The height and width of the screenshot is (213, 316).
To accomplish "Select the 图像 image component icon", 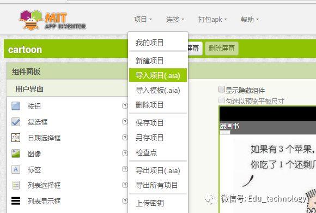I will coord(16,153).
